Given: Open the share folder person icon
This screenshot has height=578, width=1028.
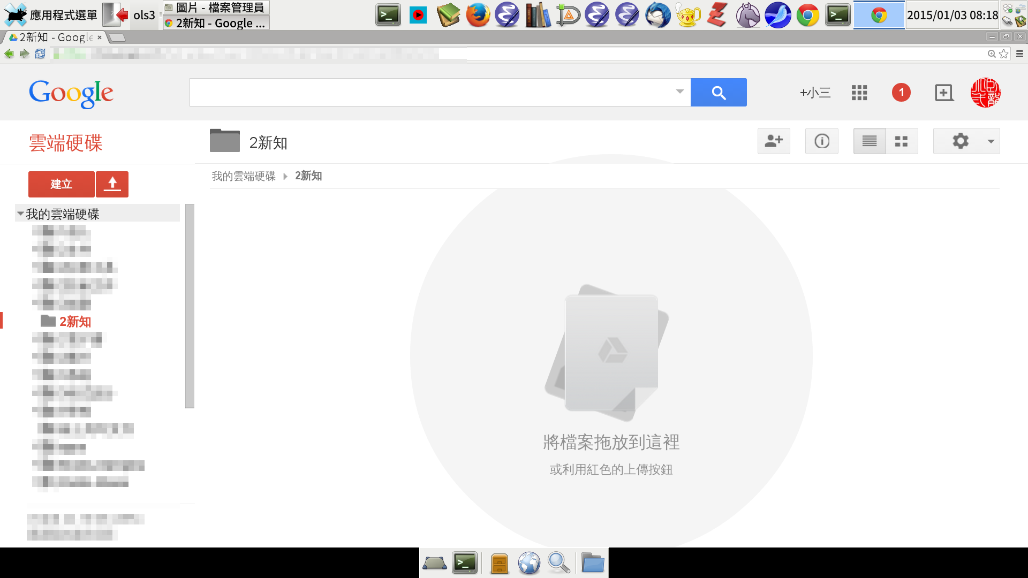Looking at the screenshot, I should (x=774, y=141).
